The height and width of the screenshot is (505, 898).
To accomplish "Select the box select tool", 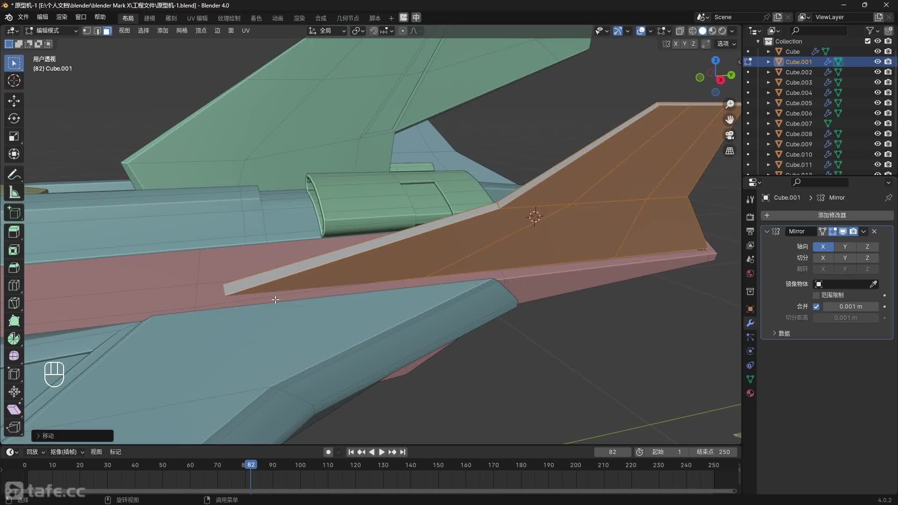I will tap(14, 63).
